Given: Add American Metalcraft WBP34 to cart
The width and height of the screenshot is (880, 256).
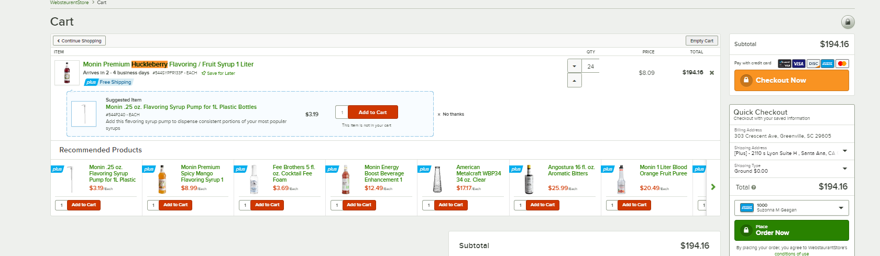Looking at the screenshot, I should (450, 205).
